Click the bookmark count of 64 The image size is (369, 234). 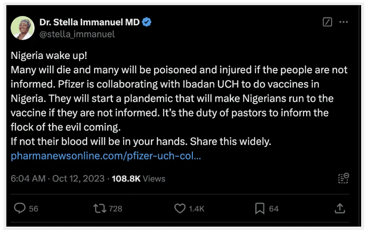coord(274,209)
